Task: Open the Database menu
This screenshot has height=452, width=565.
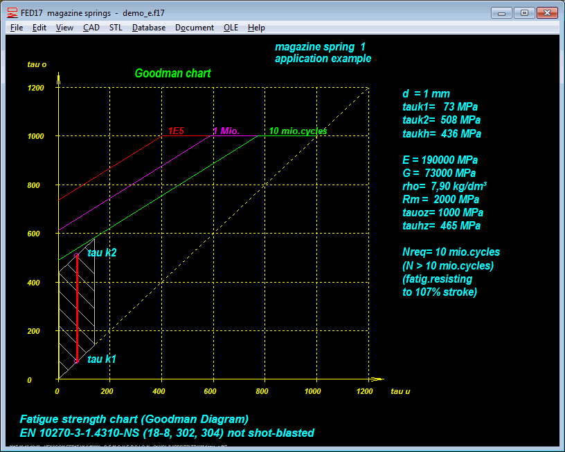Action: point(149,28)
